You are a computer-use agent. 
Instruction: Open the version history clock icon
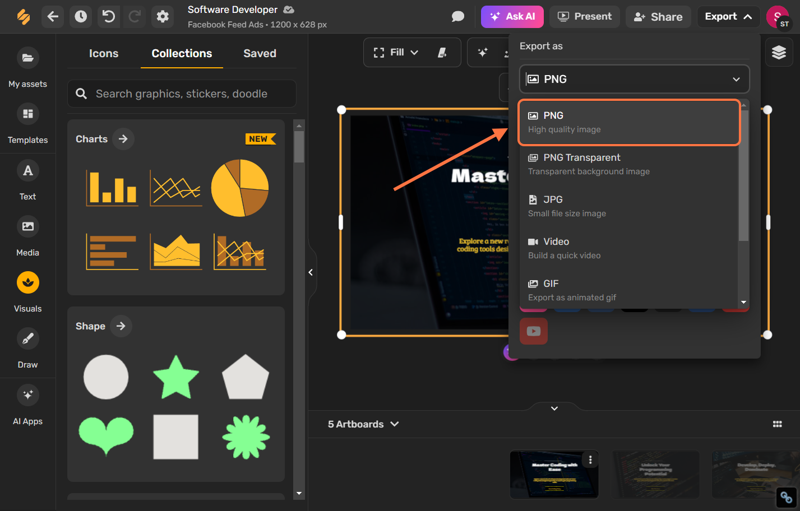point(81,17)
